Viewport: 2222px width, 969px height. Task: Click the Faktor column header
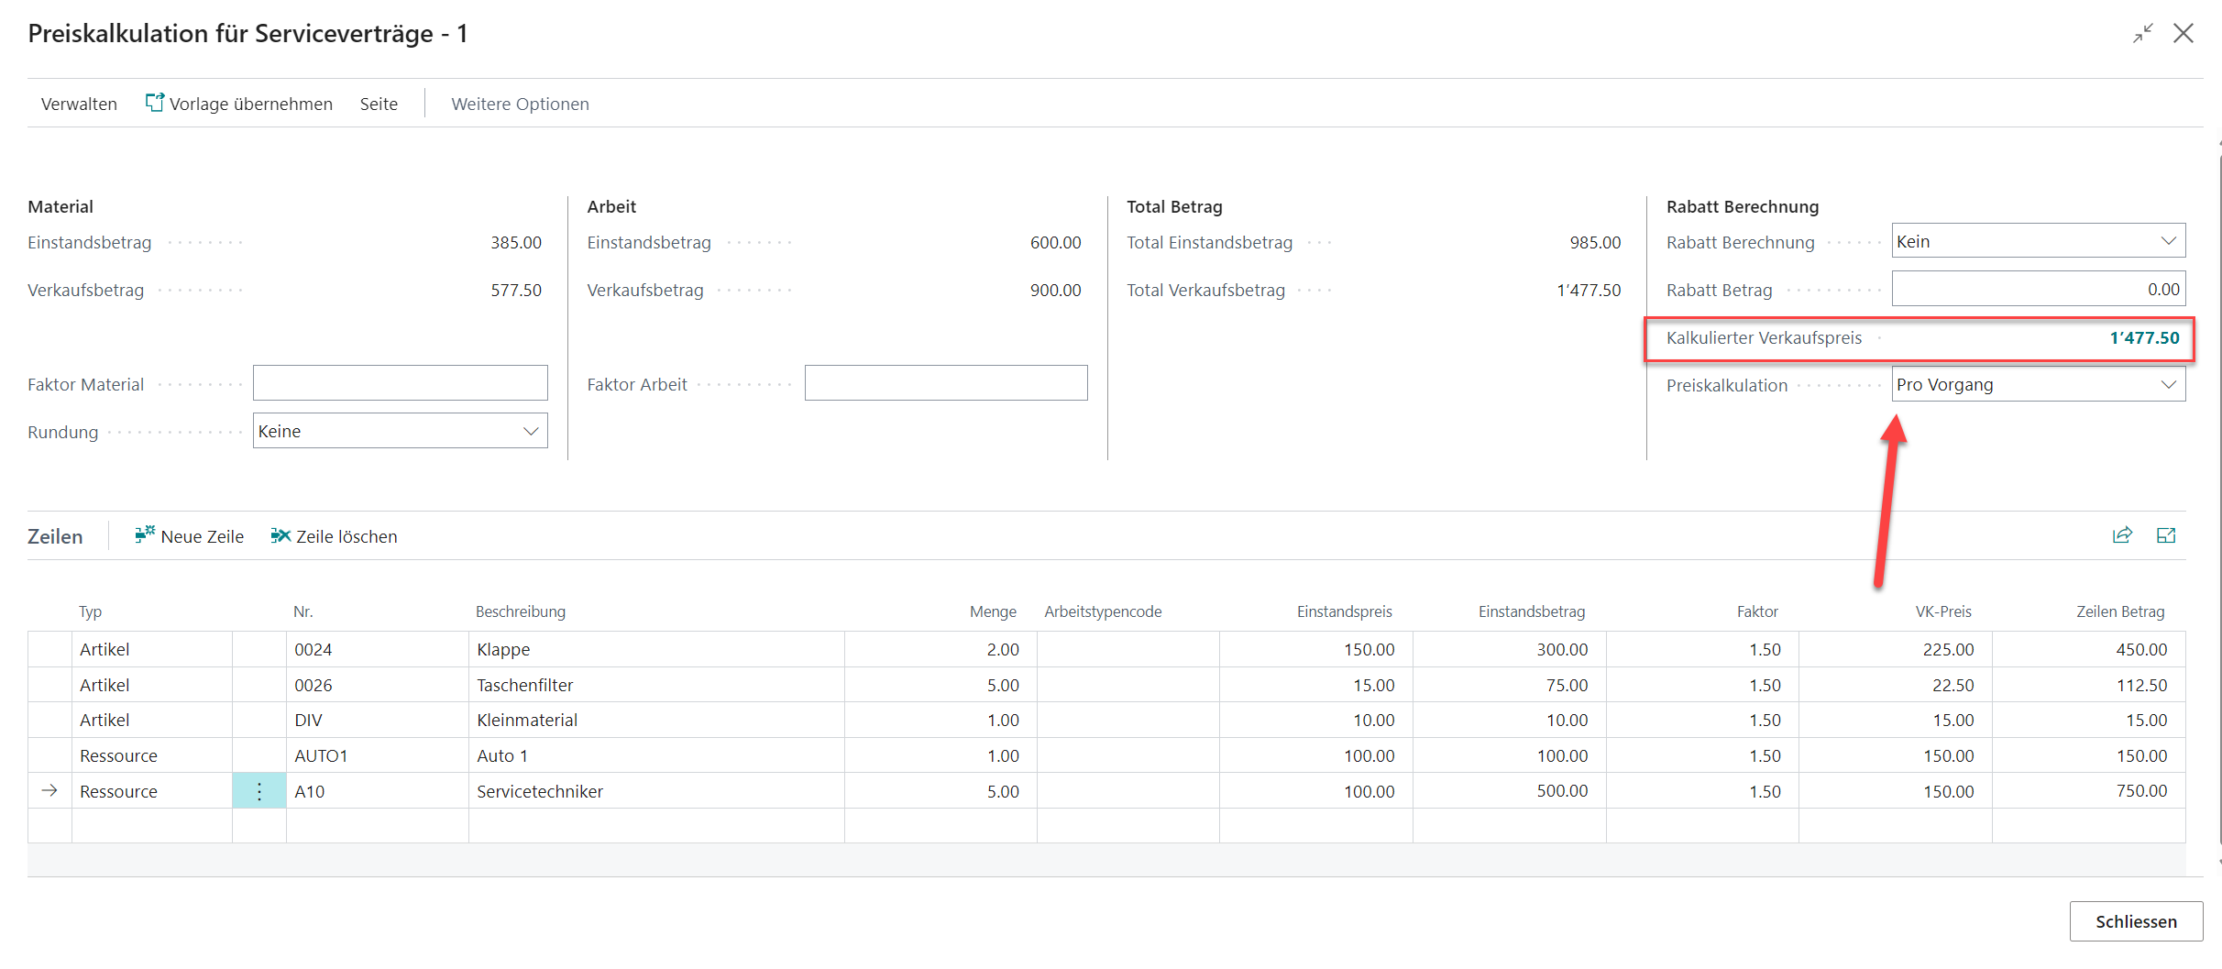[1757, 611]
